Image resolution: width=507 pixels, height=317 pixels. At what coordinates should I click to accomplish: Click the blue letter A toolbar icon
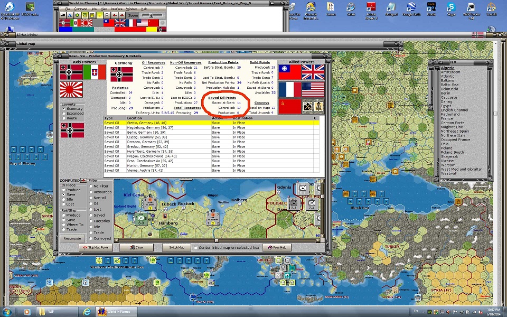(70, 15)
